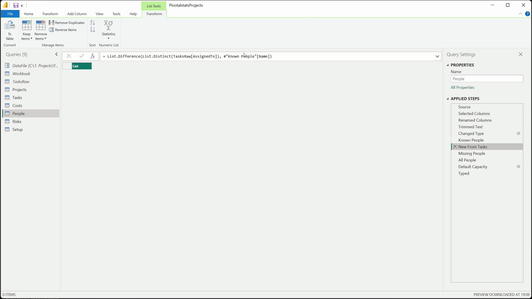Select the Missing People step
This screenshot has height=299, width=532.
click(x=487, y=153)
